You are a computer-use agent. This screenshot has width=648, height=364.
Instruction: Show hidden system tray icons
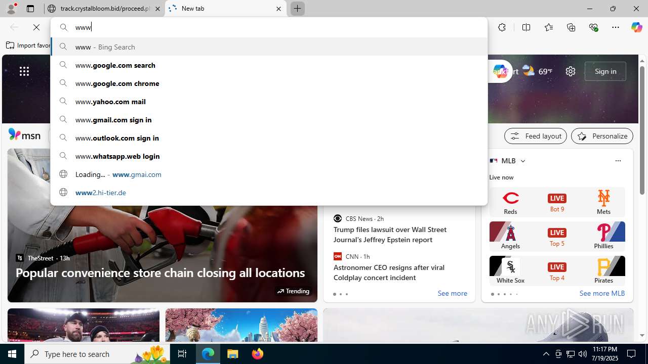[546, 354]
